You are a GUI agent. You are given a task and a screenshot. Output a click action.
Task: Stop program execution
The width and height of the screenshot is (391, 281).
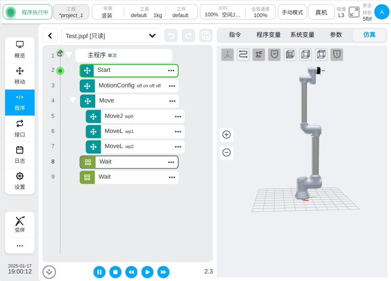coord(115,272)
